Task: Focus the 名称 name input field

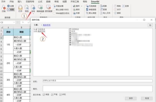Action: [97, 81]
